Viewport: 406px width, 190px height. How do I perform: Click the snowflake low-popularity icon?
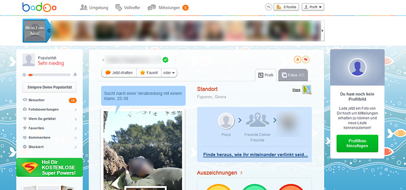click(x=24, y=75)
